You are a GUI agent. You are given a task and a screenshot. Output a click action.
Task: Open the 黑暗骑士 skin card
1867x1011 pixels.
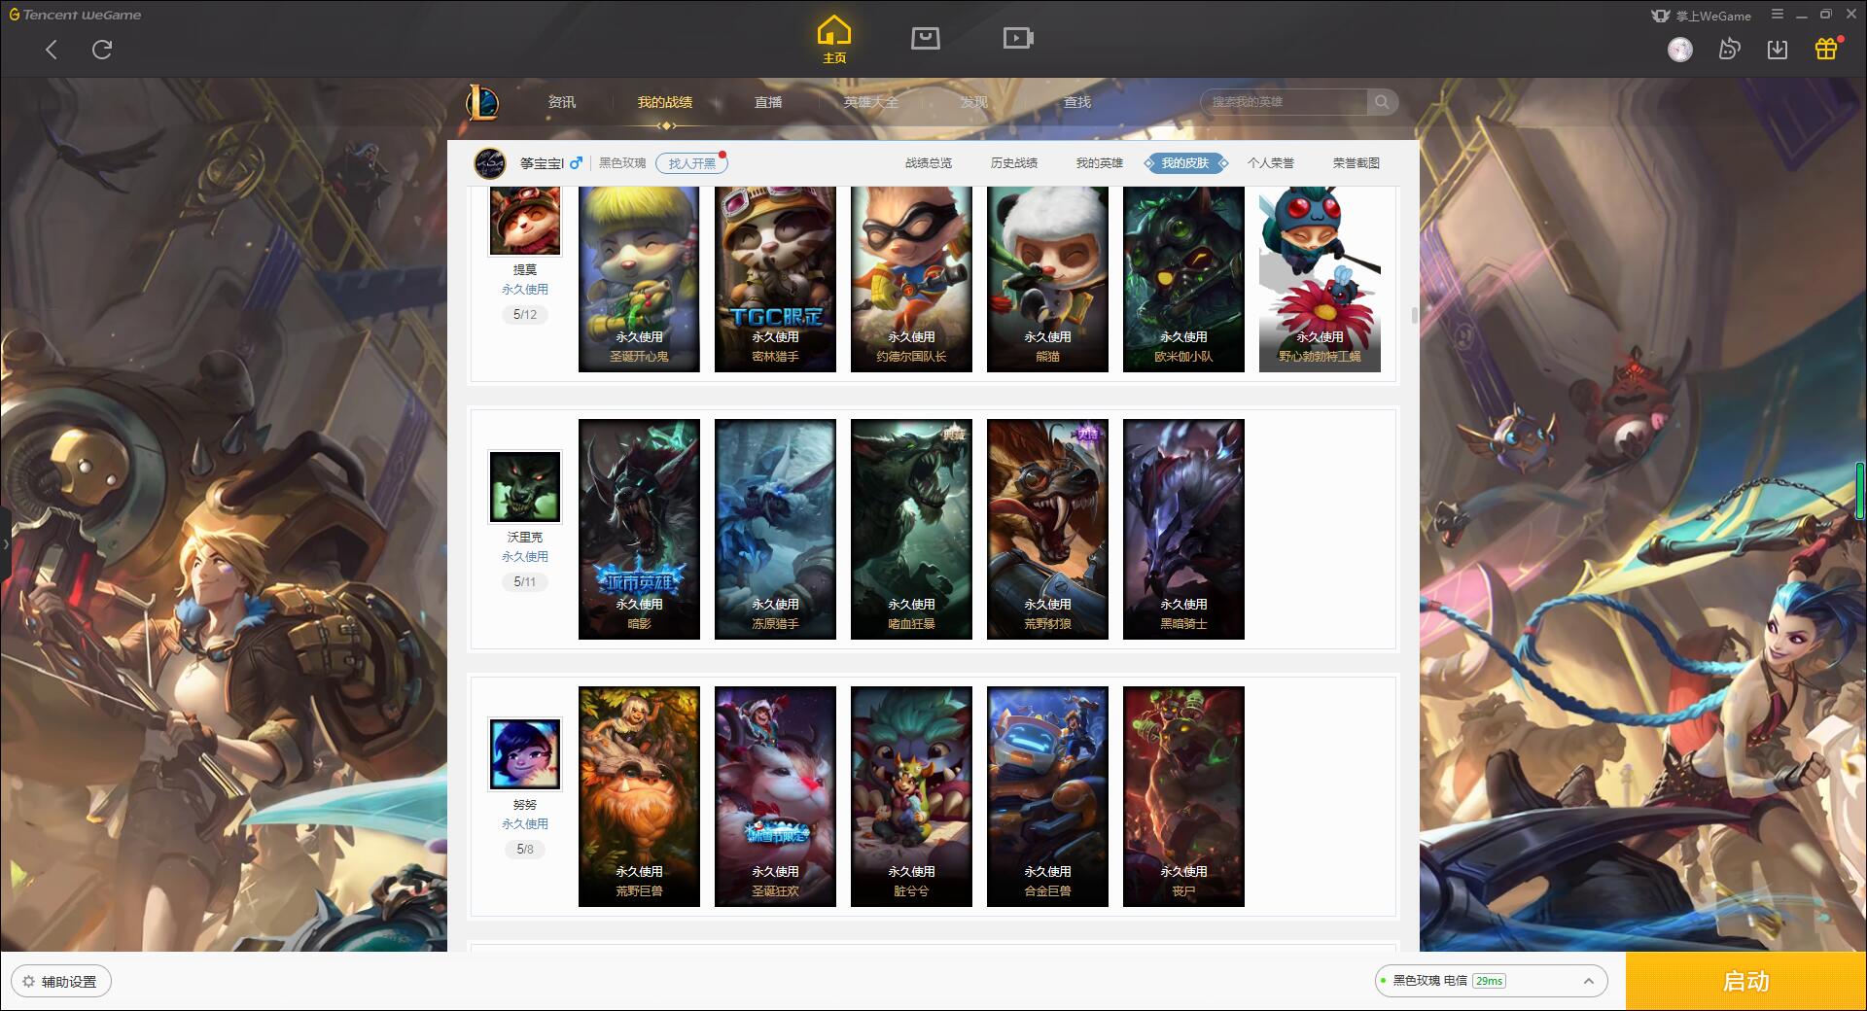[x=1183, y=529]
